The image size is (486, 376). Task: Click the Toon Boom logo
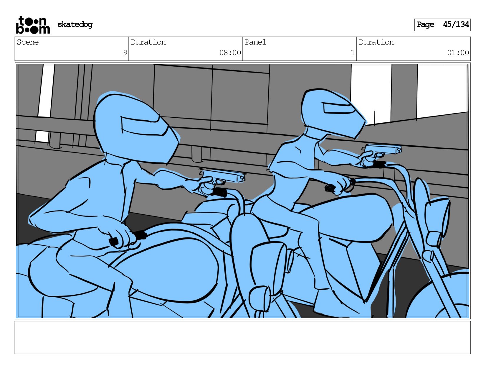pos(33,25)
